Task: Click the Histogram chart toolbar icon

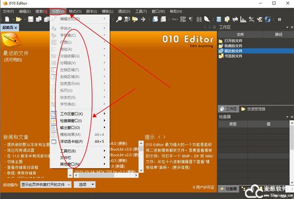Action: coord(243,19)
